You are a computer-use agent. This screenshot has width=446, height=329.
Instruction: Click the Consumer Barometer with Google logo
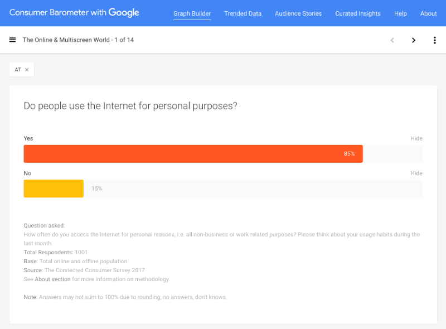point(74,12)
